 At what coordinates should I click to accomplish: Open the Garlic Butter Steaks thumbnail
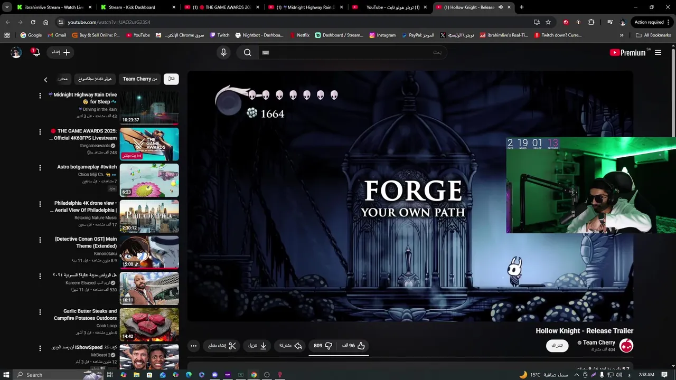point(149,324)
